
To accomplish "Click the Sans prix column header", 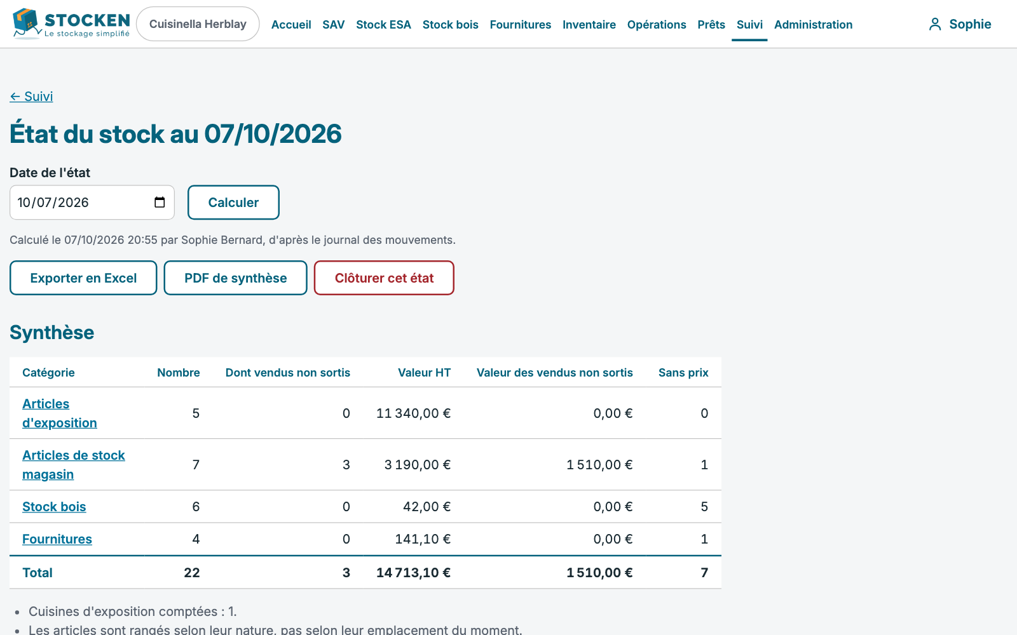I will pos(683,373).
